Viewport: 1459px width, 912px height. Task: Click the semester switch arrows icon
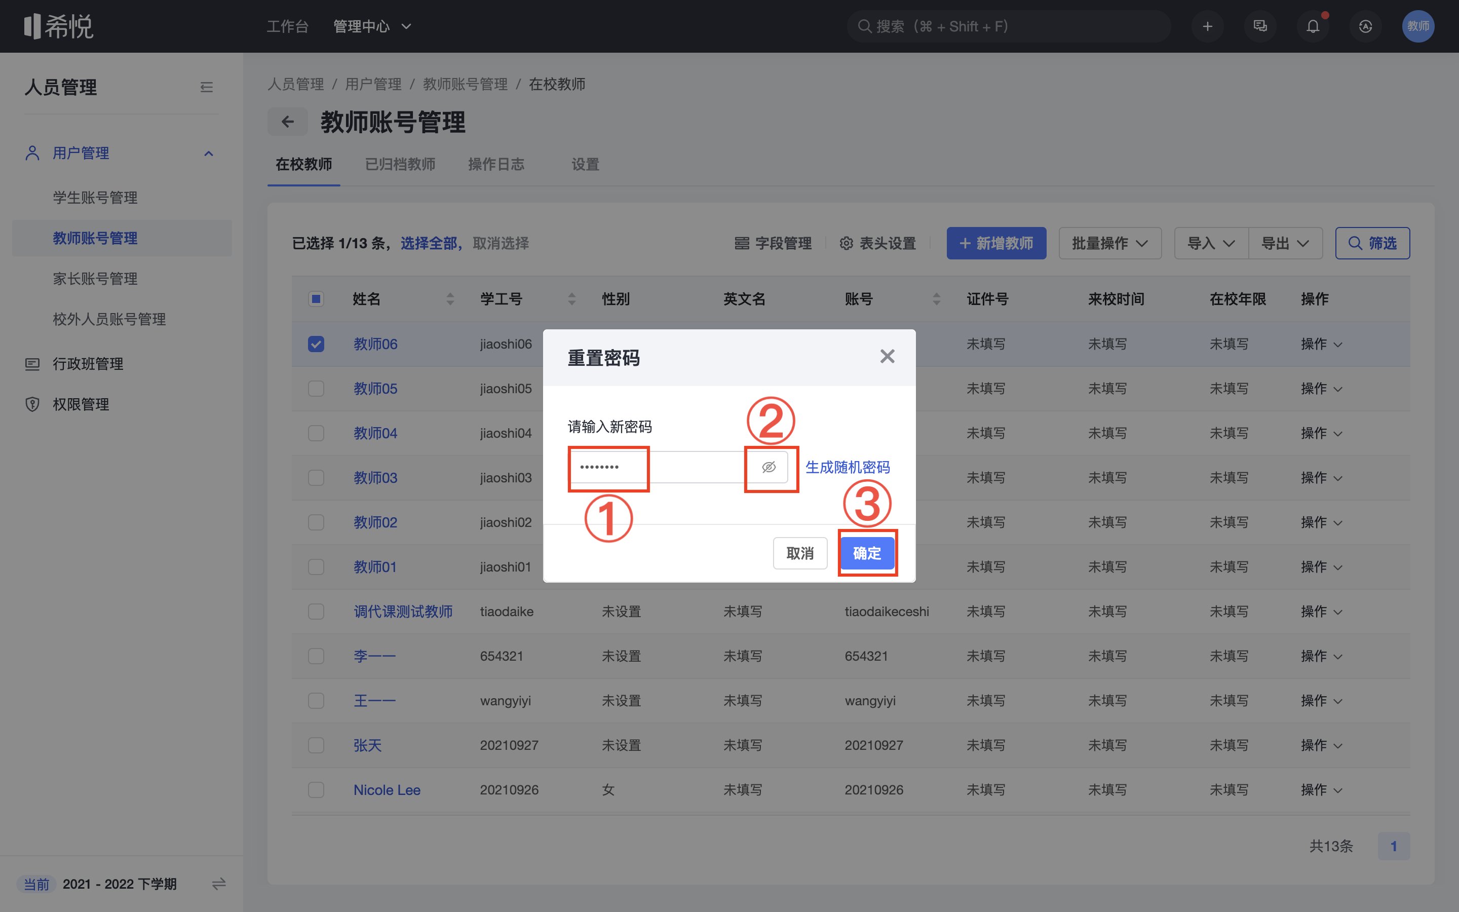[219, 884]
